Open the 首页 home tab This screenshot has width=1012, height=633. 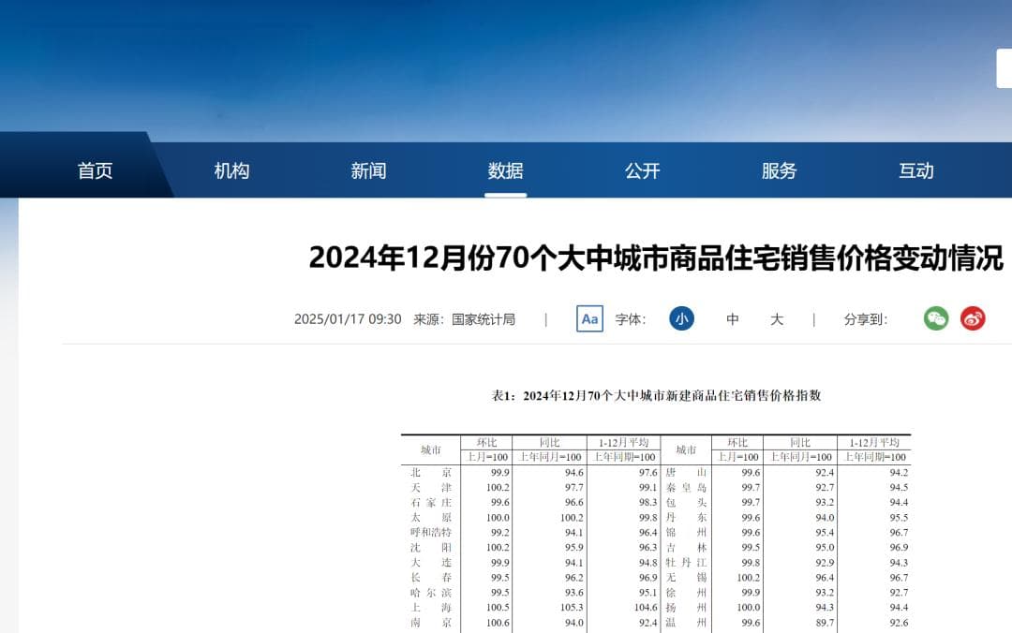tap(95, 171)
